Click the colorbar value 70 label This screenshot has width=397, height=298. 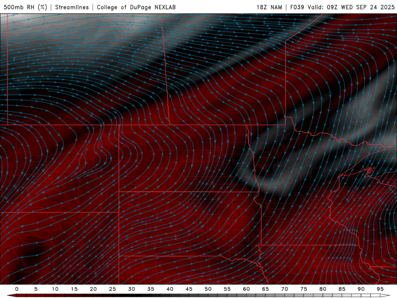tap(284, 289)
